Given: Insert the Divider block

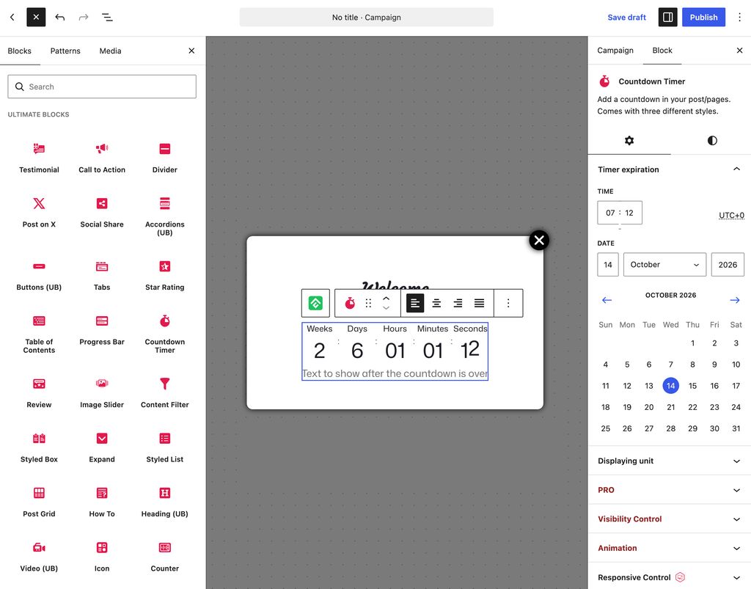Looking at the screenshot, I should pyautogui.click(x=165, y=158).
